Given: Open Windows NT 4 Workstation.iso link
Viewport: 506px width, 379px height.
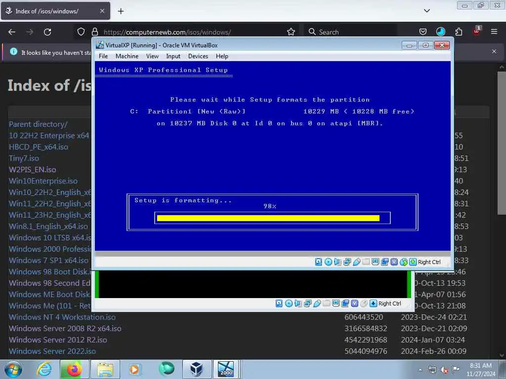Looking at the screenshot, I should pos(62,317).
